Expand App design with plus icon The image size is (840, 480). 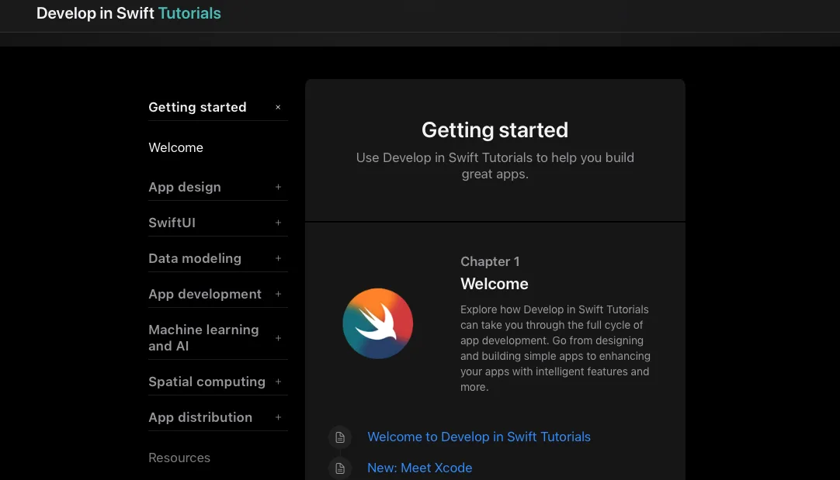pyautogui.click(x=278, y=187)
